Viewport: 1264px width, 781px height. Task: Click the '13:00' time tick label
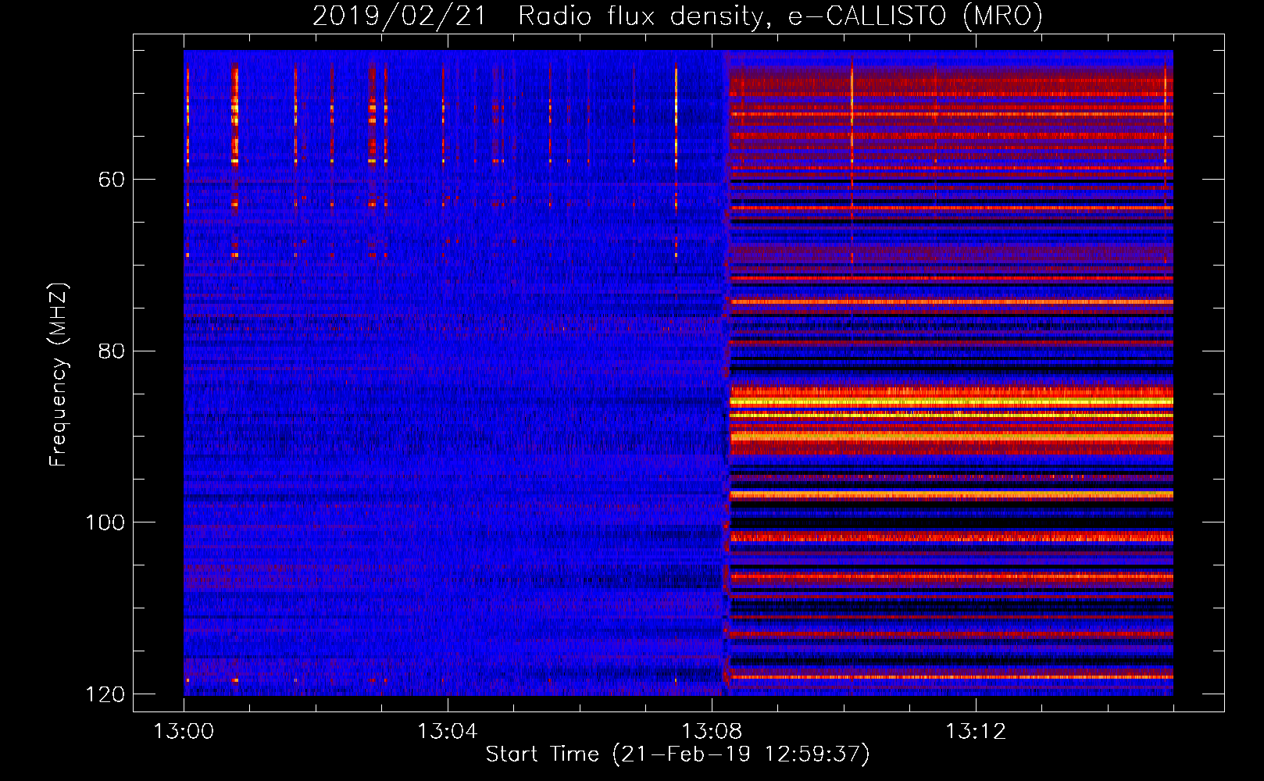pos(184,732)
